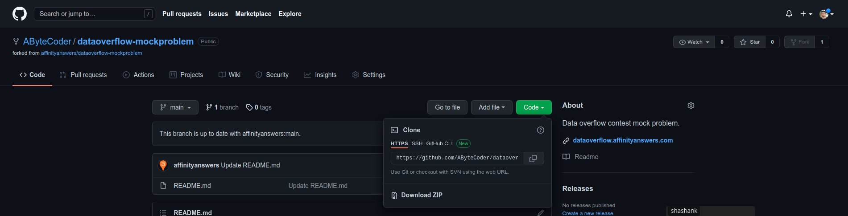The height and width of the screenshot is (216, 848).
Task: Open the Releases heading link
Action: (578, 189)
